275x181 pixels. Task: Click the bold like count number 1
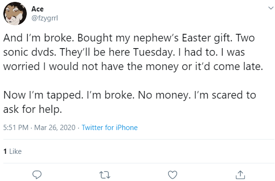pyautogui.click(x=5, y=151)
